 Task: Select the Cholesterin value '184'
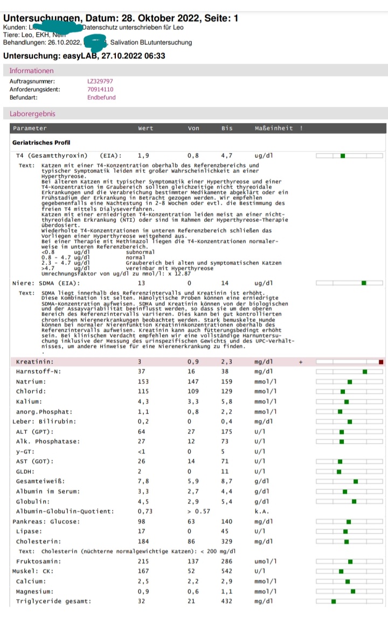coord(143,541)
